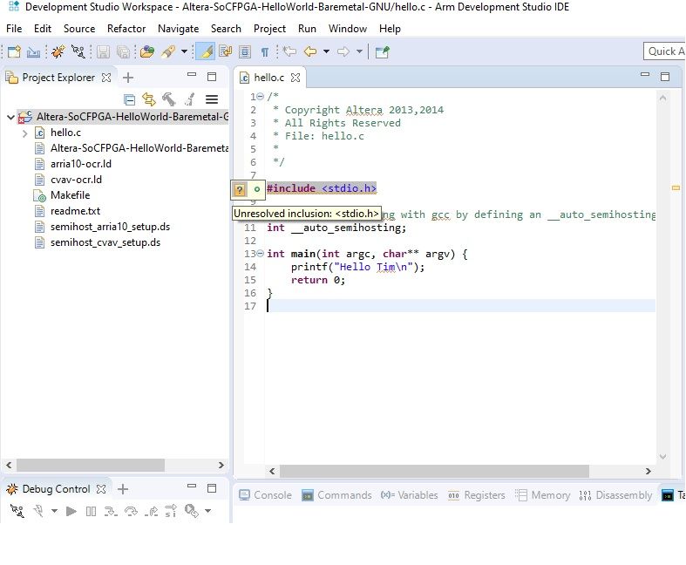Open the Search flashlight dropdown arrow

coord(184,51)
